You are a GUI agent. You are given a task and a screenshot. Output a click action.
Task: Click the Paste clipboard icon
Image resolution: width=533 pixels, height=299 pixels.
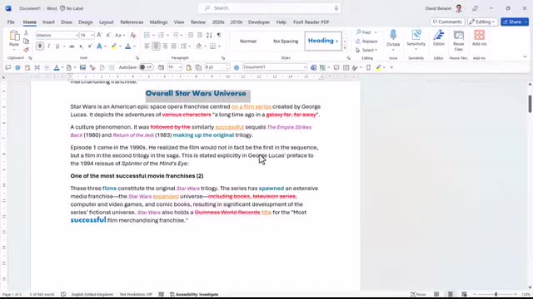pyautogui.click(x=14, y=35)
